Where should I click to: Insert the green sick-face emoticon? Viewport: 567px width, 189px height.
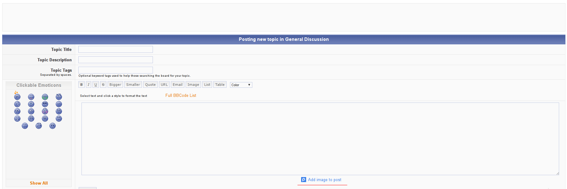45,97
